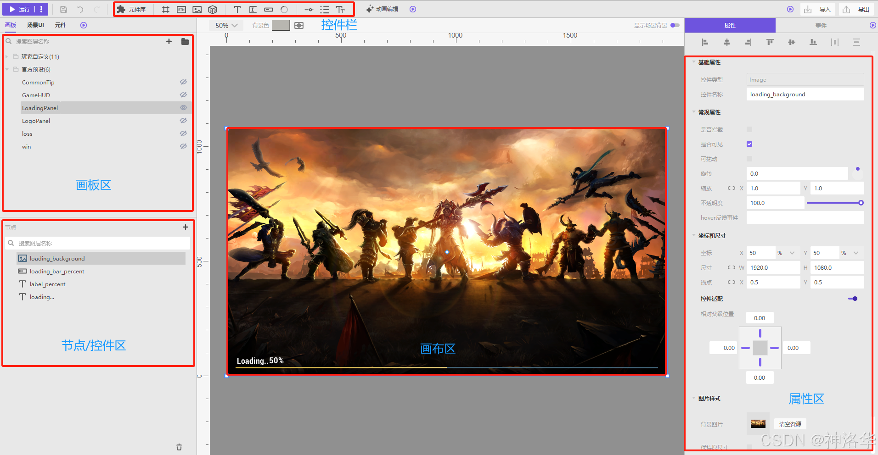Select the circular progress control tool
Image resolution: width=878 pixels, height=455 pixels.
(x=284, y=10)
